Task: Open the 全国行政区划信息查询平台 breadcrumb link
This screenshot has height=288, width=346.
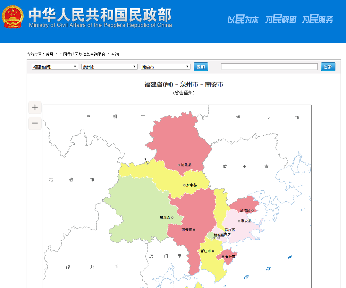Action: point(82,54)
